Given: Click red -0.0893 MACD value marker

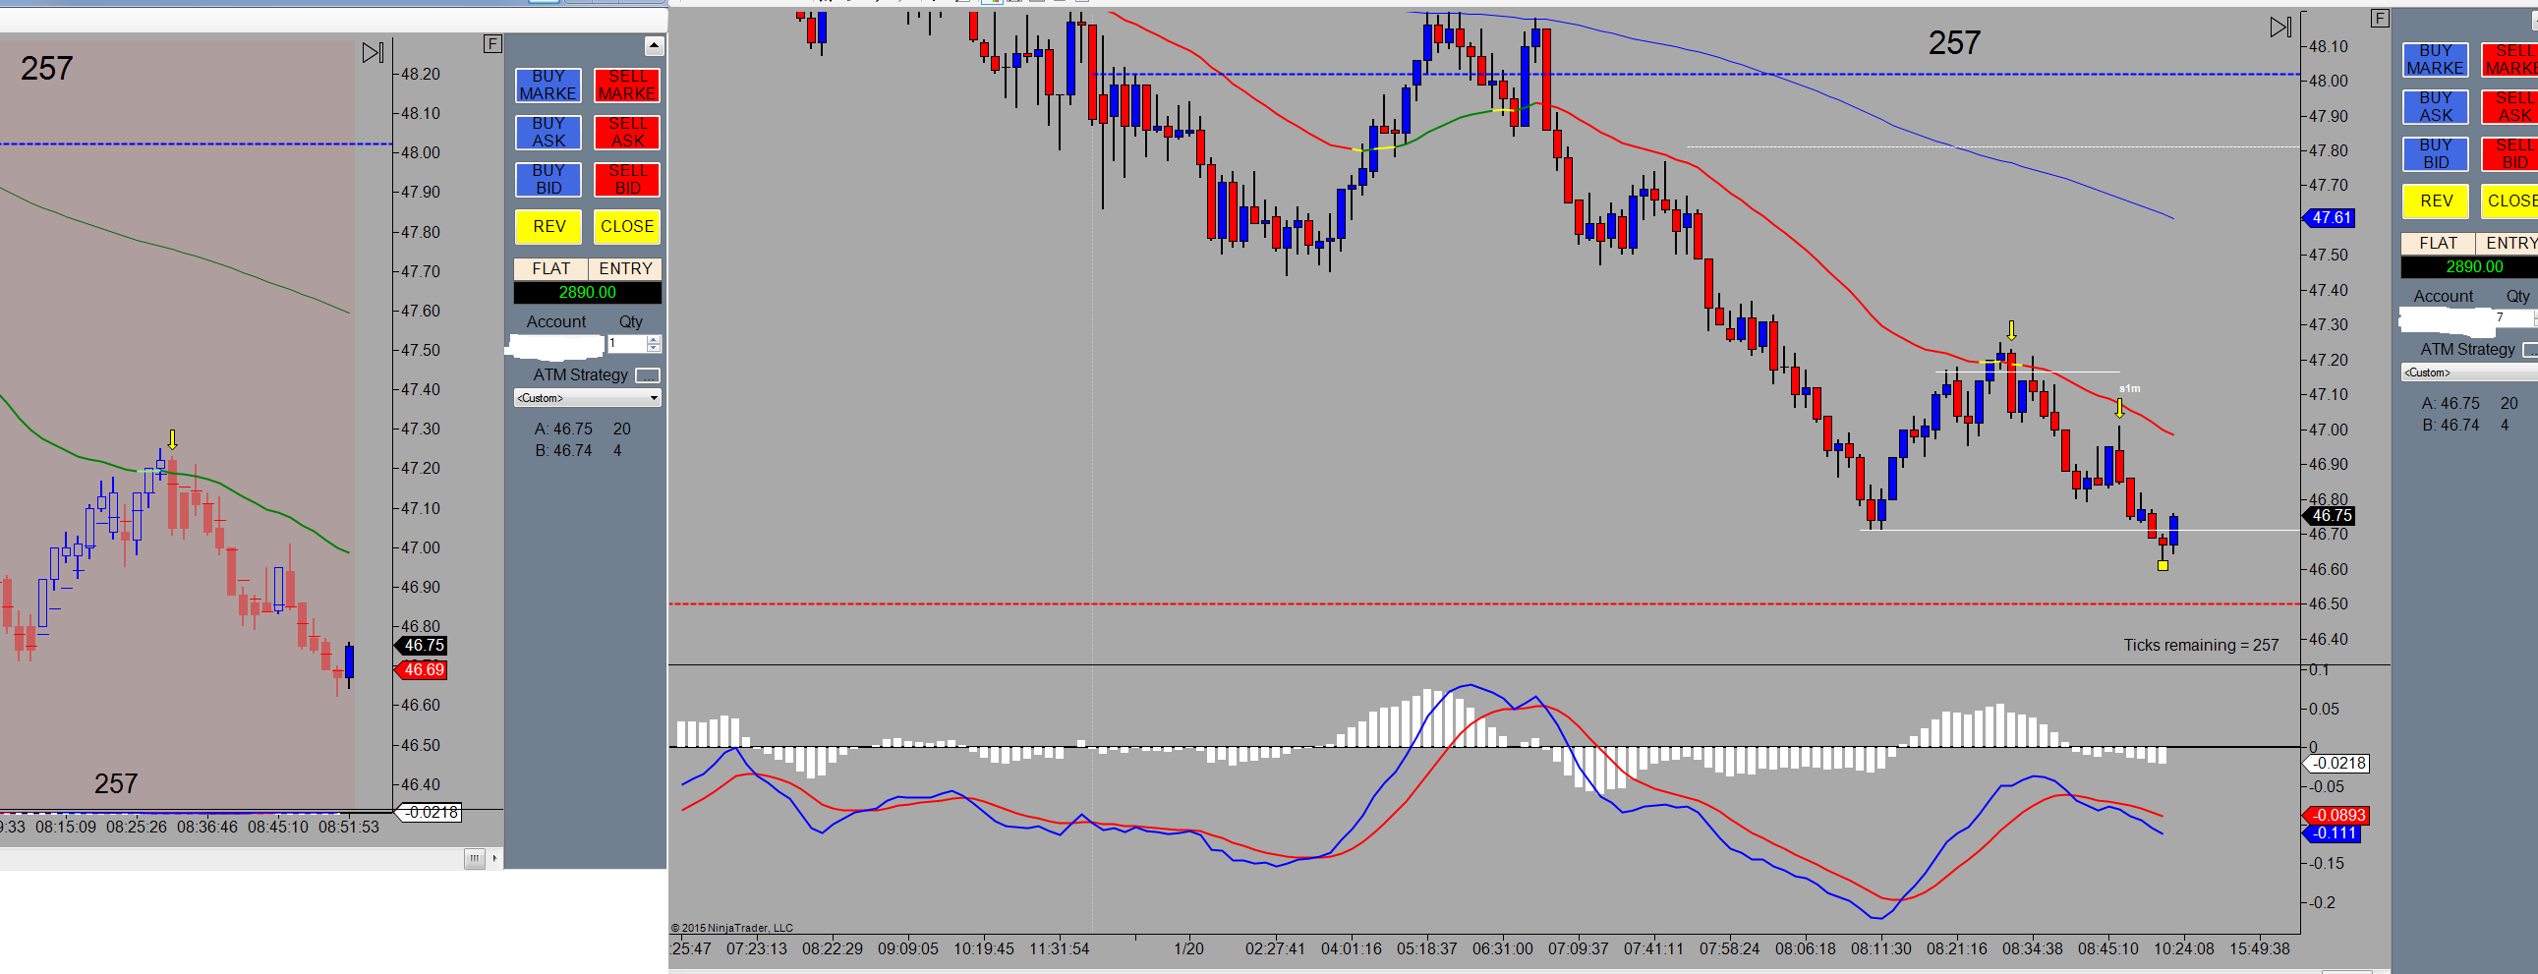Looking at the screenshot, I should coord(2336,816).
